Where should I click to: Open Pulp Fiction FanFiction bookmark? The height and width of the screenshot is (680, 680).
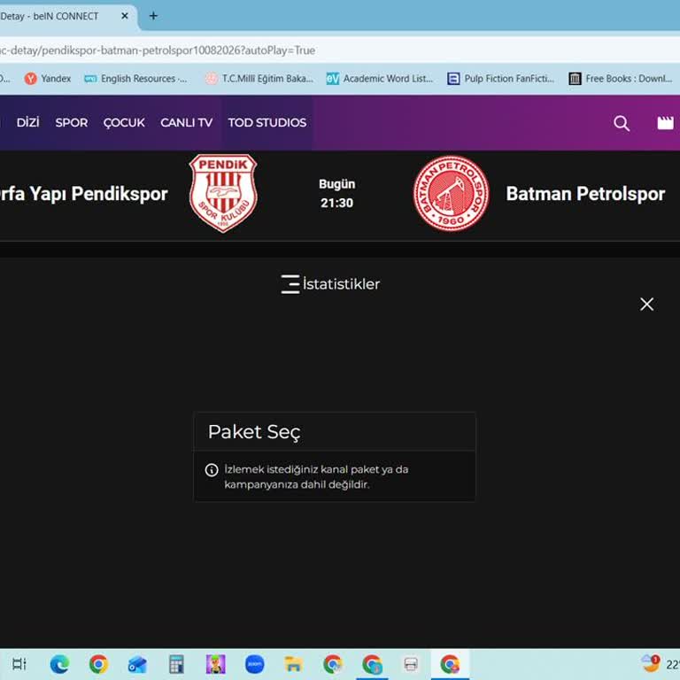[x=501, y=79]
